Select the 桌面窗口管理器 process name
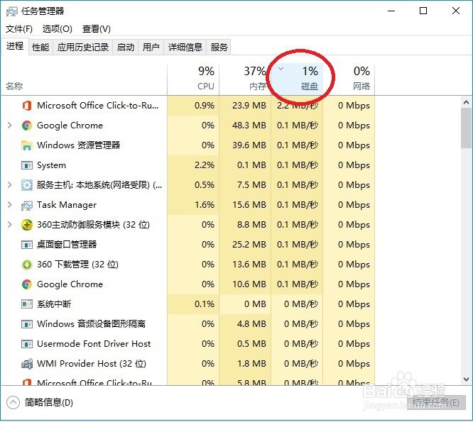The height and width of the screenshot is (422, 473). point(67,244)
